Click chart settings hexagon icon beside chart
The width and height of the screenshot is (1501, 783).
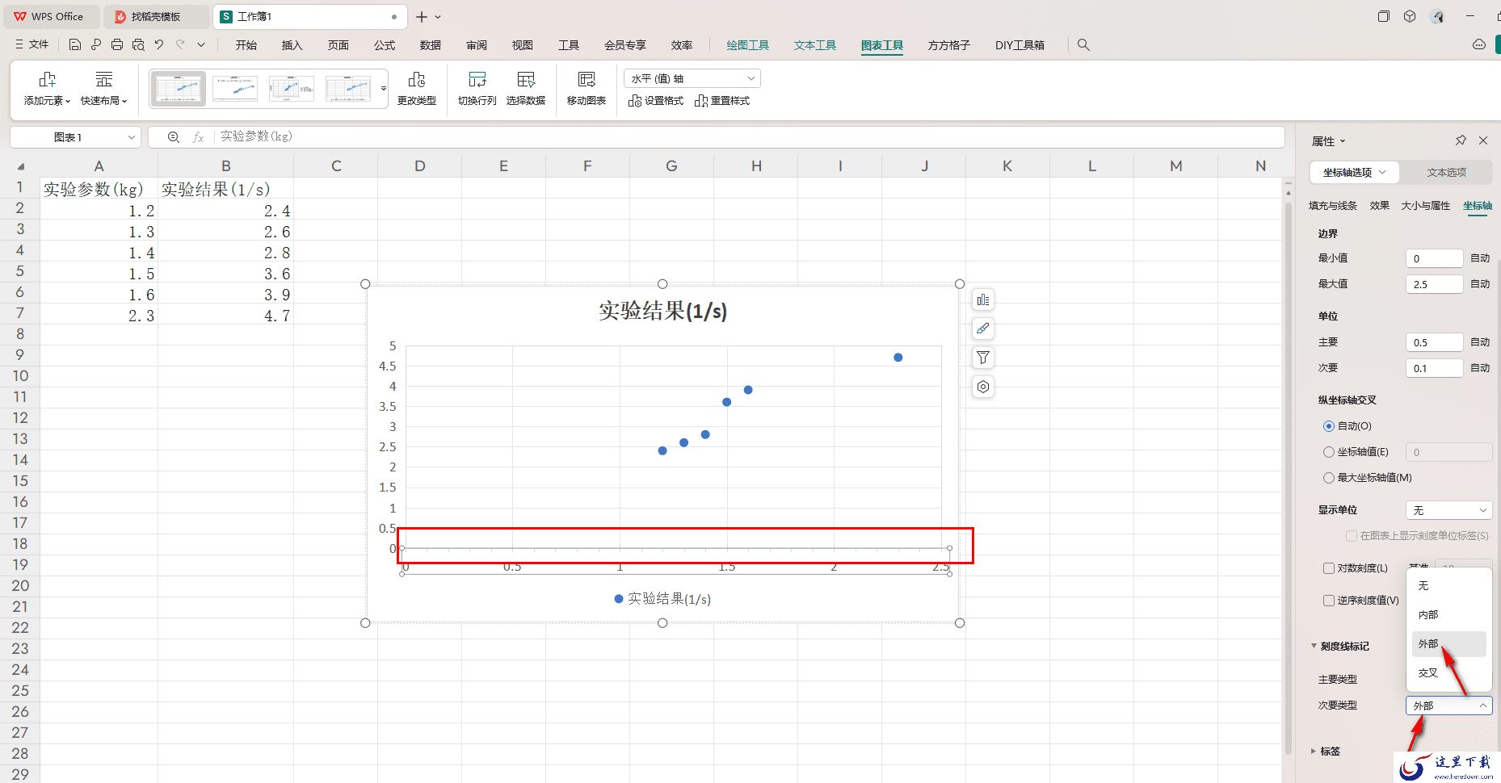point(983,387)
